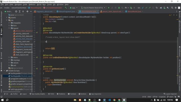Click the CRLF line separator status entry
Image resolution: width=181 pixels, height=102 pixels.
tap(149, 97)
